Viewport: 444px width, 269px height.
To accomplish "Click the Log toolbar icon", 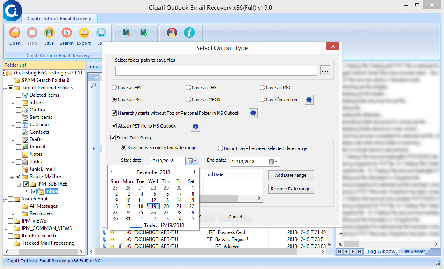I will click(x=101, y=33).
